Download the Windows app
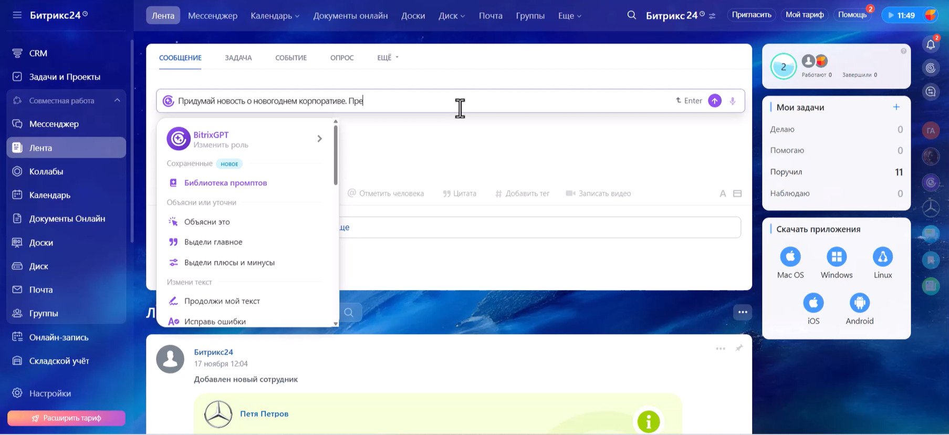 click(x=837, y=257)
